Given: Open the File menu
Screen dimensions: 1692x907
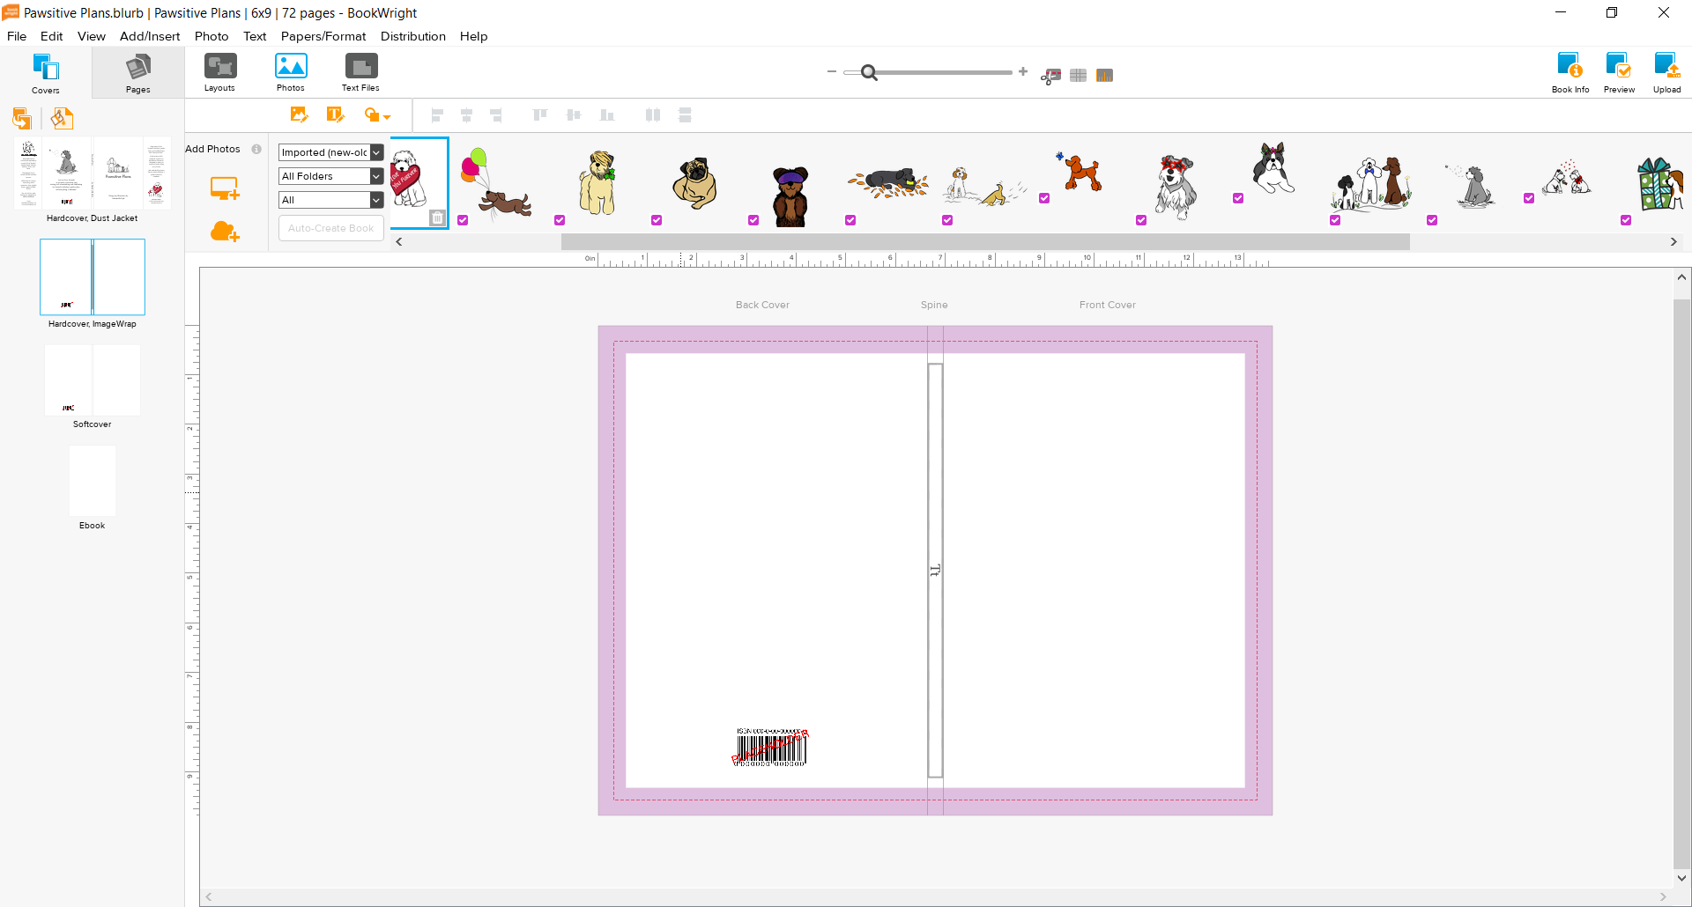Looking at the screenshot, I should tap(17, 36).
